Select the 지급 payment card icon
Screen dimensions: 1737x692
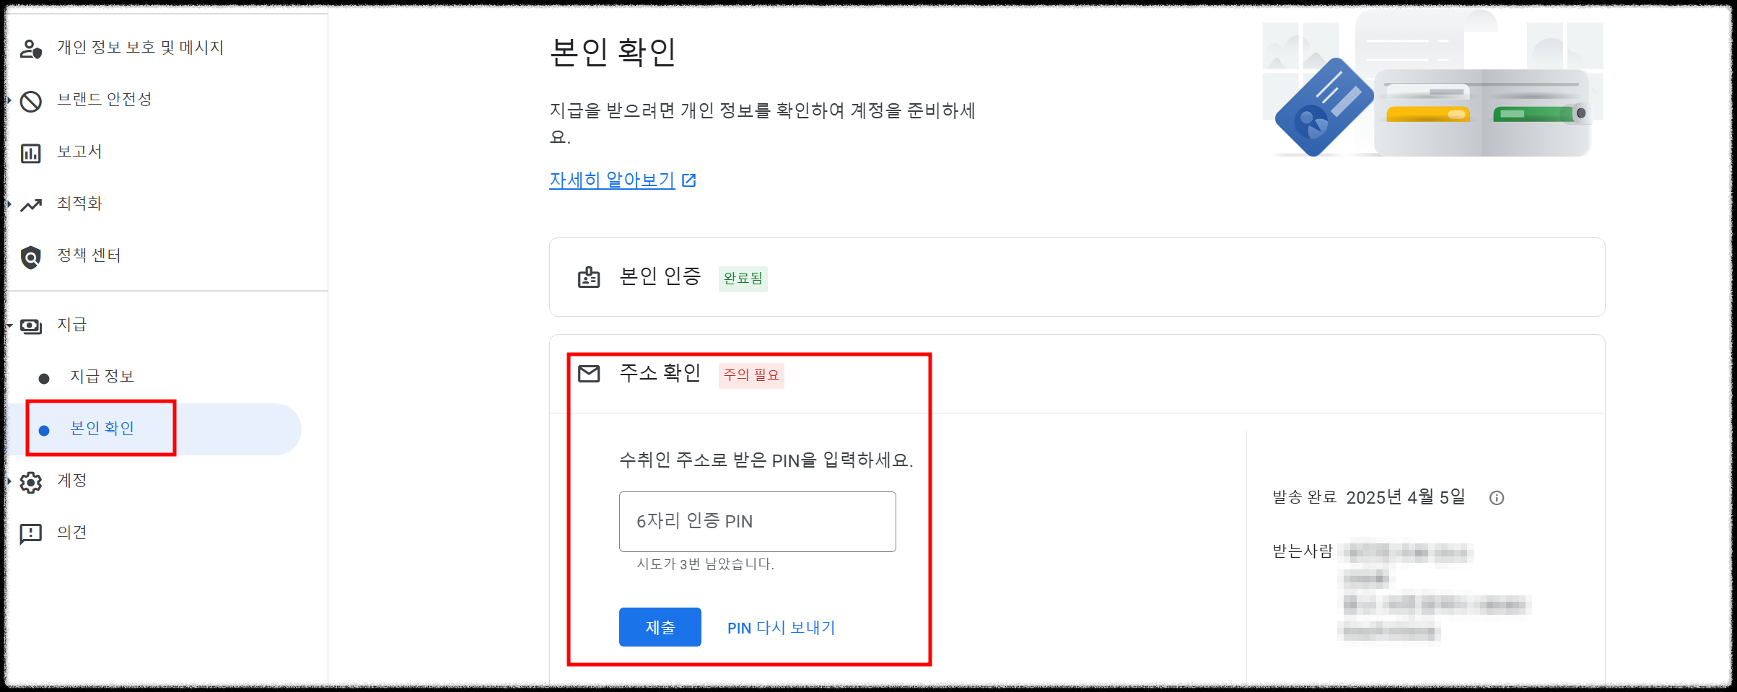[32, 325]
